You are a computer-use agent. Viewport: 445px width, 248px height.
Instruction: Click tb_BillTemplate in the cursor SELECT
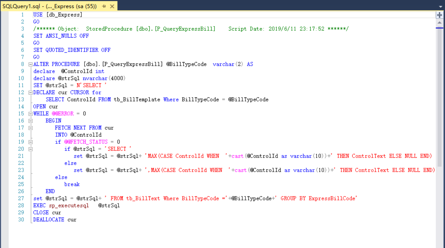(137, 100)
